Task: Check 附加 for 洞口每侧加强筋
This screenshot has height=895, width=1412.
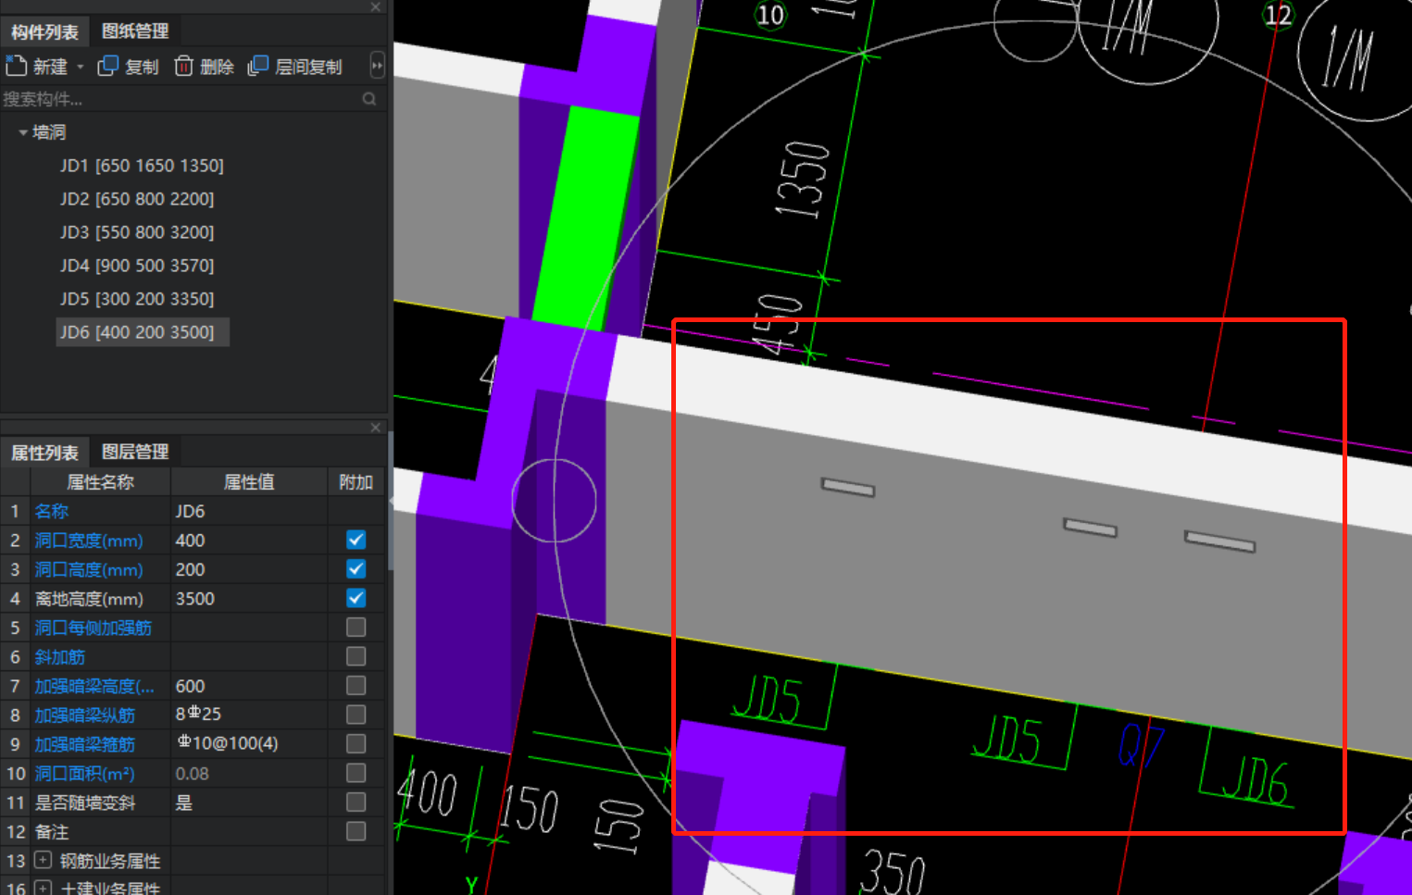Action: pos(356,628)
